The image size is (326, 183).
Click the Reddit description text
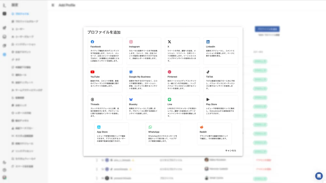click(214, 137)
